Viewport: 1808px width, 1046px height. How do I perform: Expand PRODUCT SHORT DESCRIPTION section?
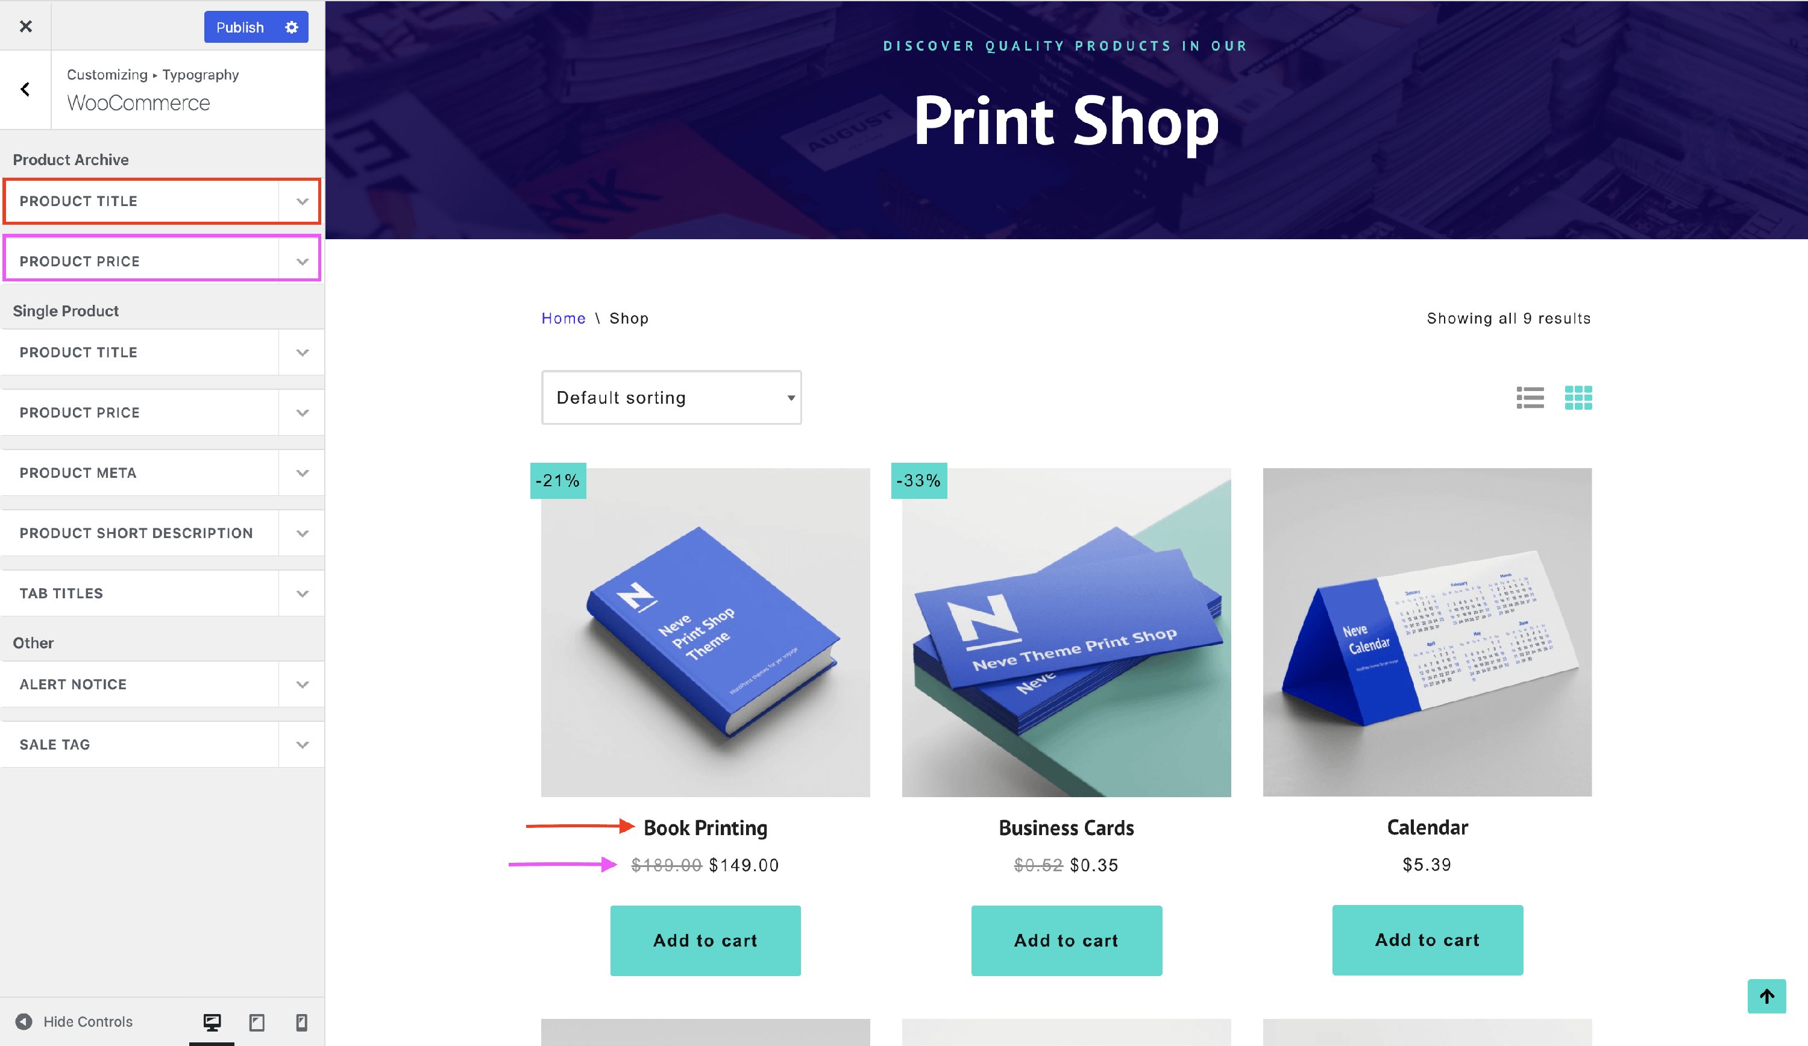(x=162, y=533)
